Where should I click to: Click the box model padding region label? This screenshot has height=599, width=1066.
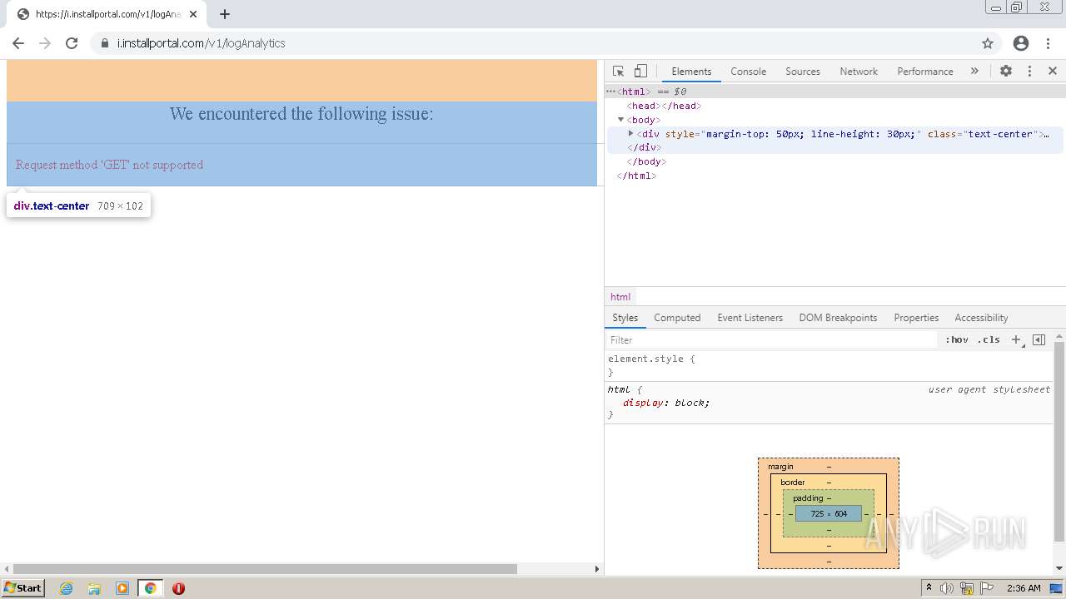coord(807,498)
